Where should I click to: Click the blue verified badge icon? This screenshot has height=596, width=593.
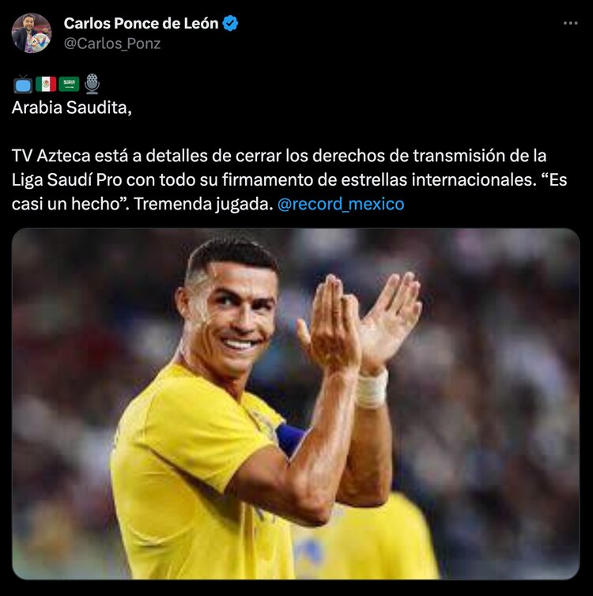click(230, 23)
